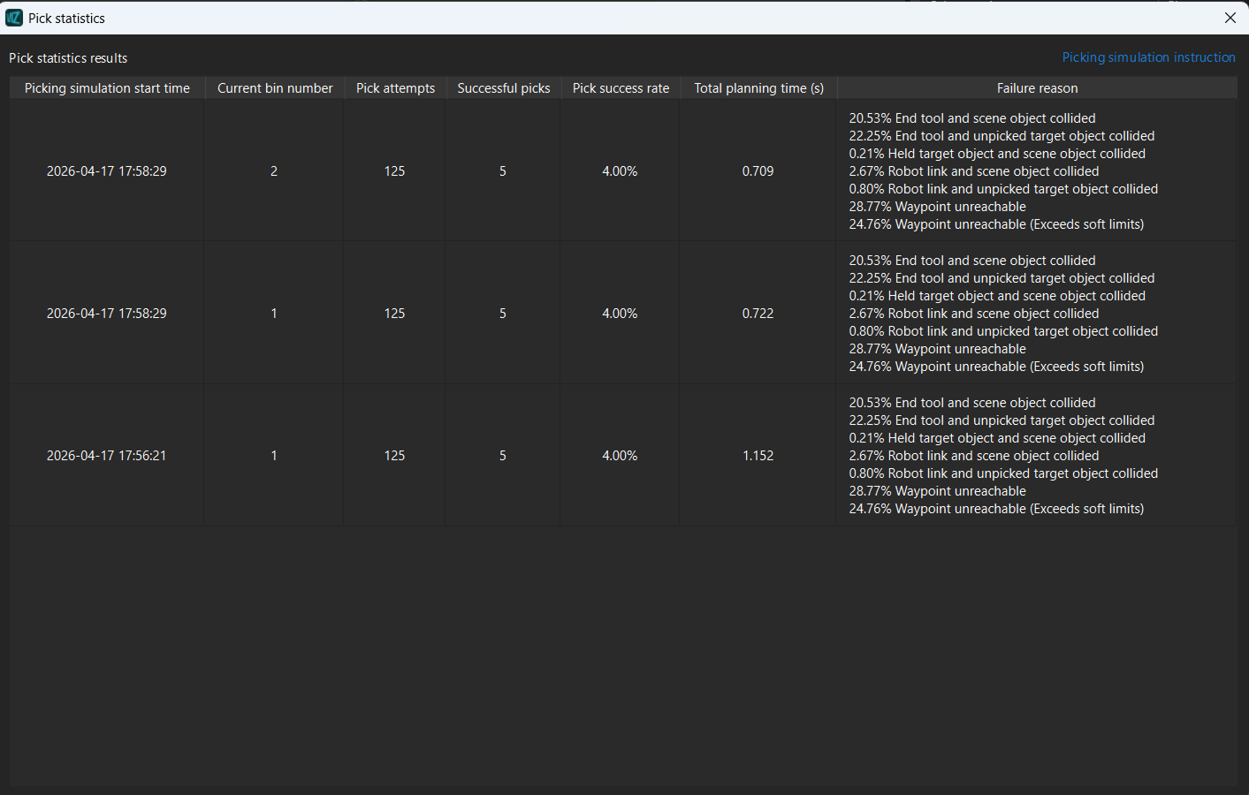Screen dimensions: 1249x795
Task: Select the 0.722 total planning time cell
Action: 758,314
